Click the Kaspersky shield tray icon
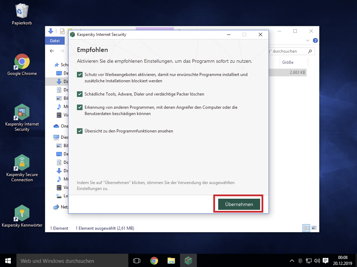Screen dimensions: 357x267 click(x=300, y=261)
